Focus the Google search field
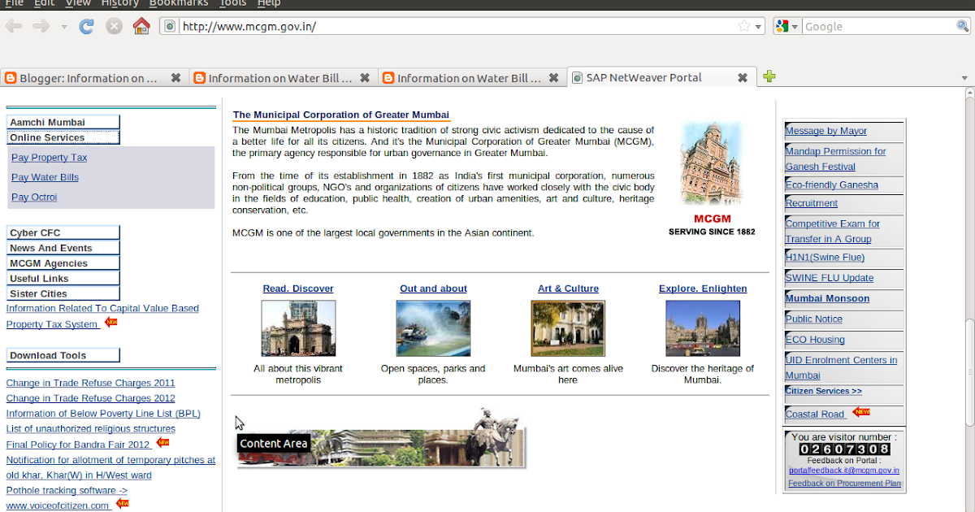Viewport: 975px width, 512px height. pos(877,26)
